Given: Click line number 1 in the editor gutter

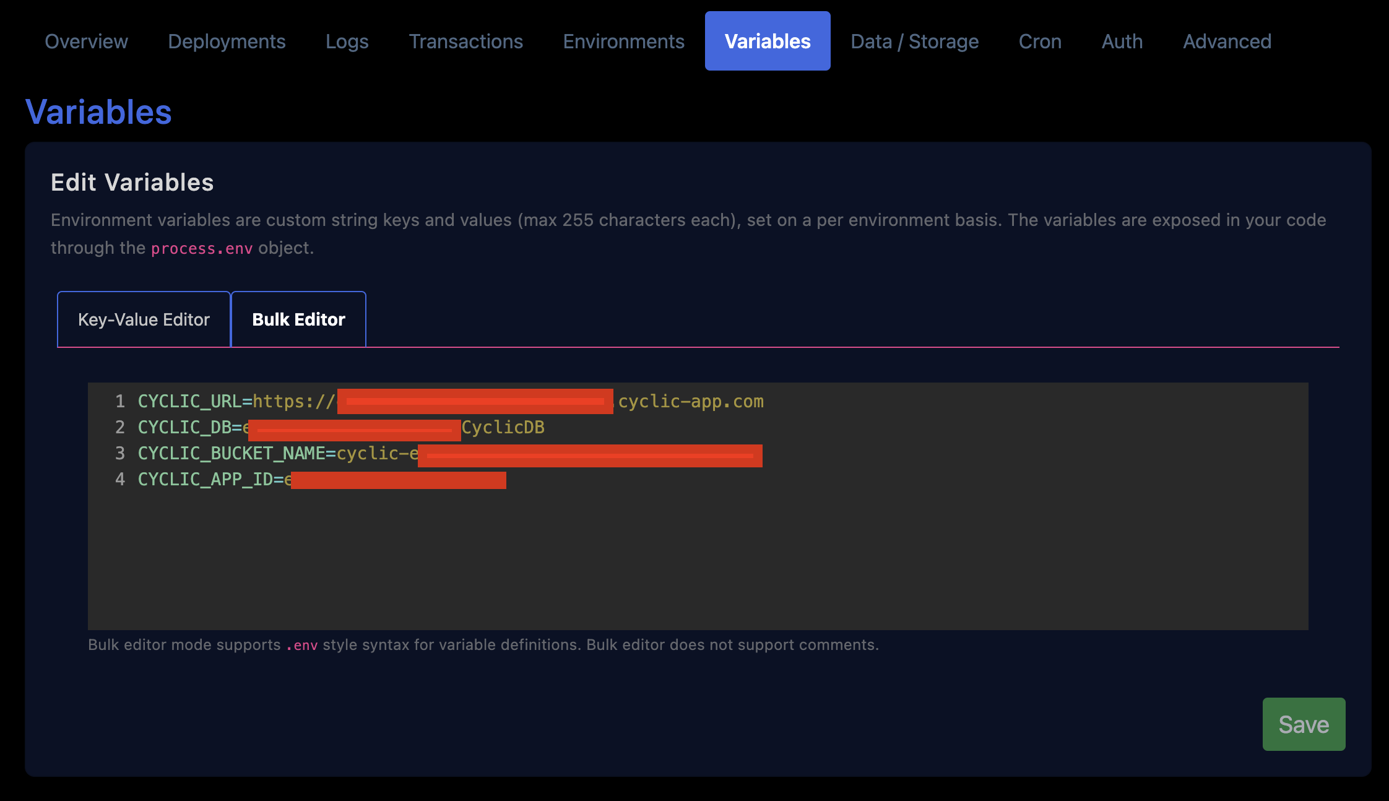Looking at the screenshot, I should pyautogui.click(x=119, y=402).
